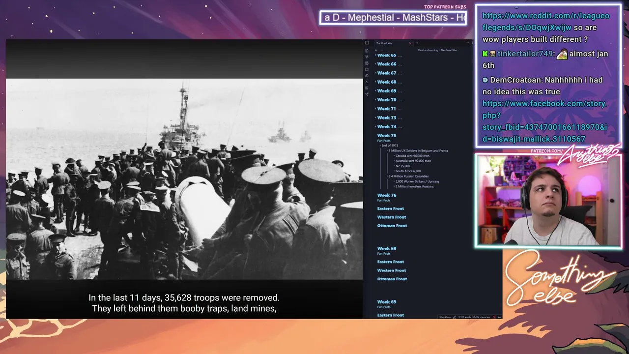Expand the Week 73 heading

point(376,118)
